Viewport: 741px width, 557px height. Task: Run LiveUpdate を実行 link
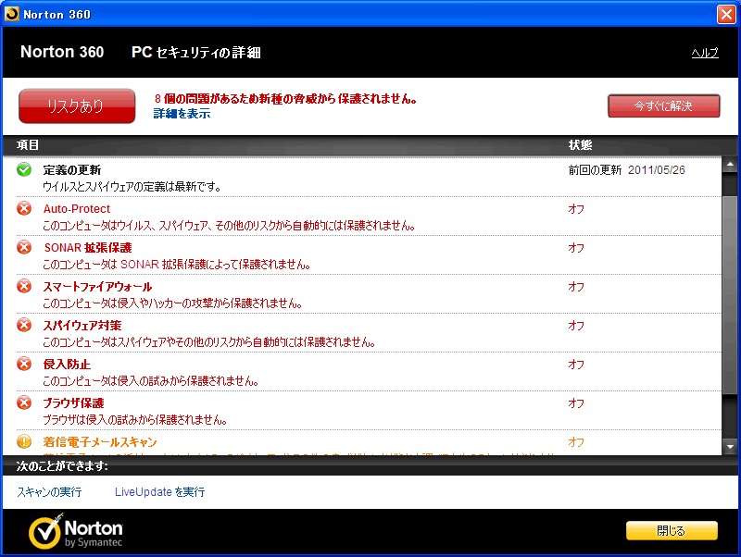click(x=159, y=492)
